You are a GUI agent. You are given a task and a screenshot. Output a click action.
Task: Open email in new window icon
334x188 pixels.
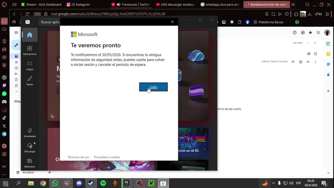coord(315,54)
